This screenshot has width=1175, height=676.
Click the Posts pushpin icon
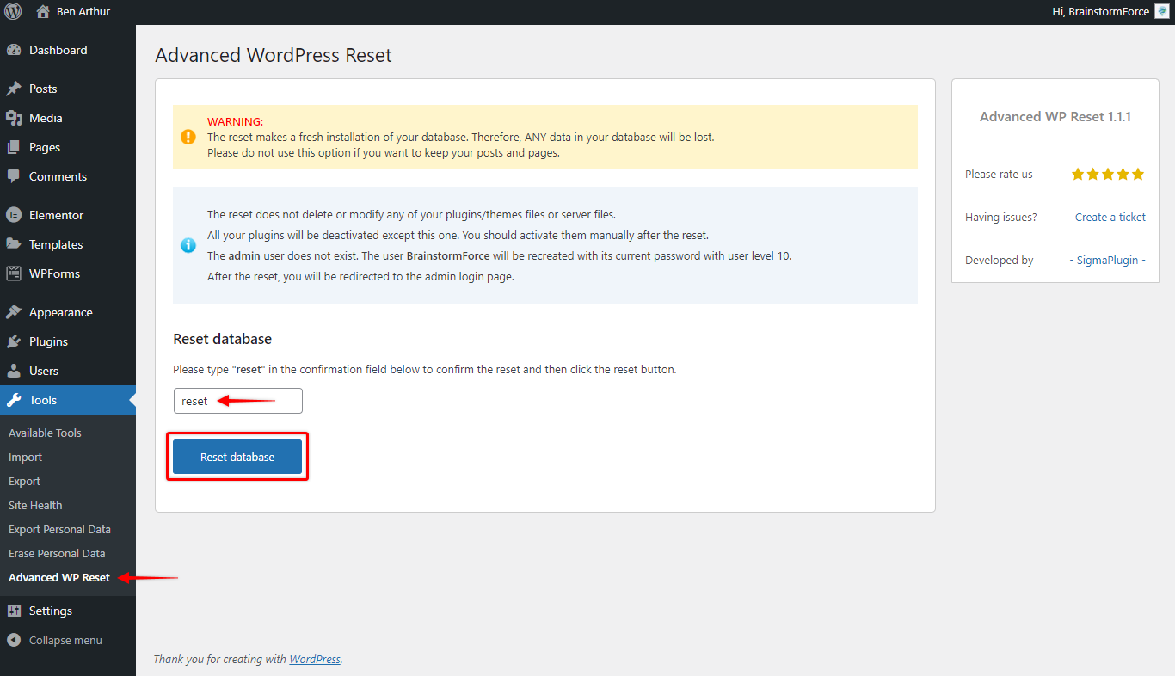tap(14, 89)
